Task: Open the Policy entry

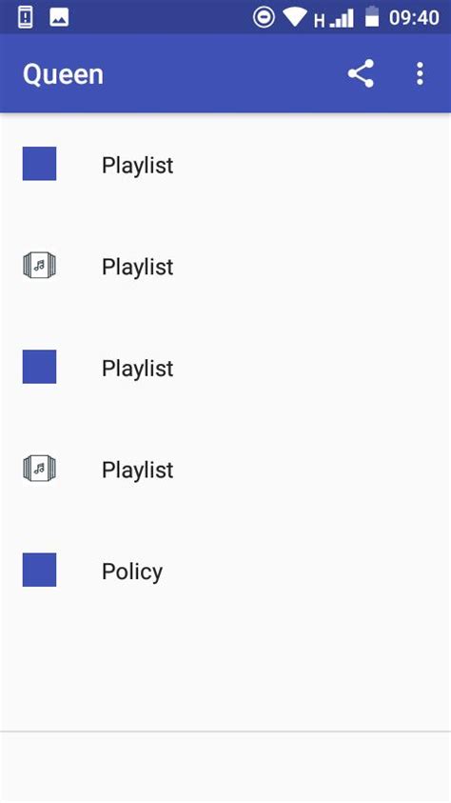Action: (132, 571)
